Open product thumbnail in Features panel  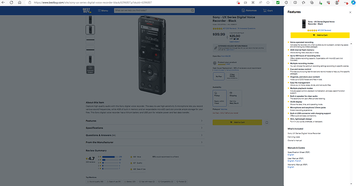pos(304,24)
